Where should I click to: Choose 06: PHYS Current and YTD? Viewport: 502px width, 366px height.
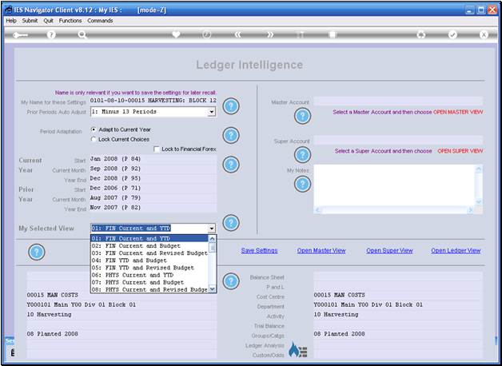149,275
